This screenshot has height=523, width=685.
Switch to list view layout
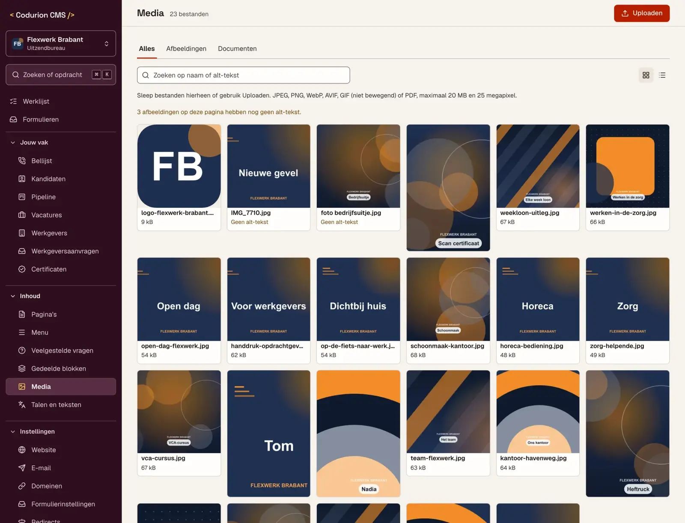tap(662, 75)
